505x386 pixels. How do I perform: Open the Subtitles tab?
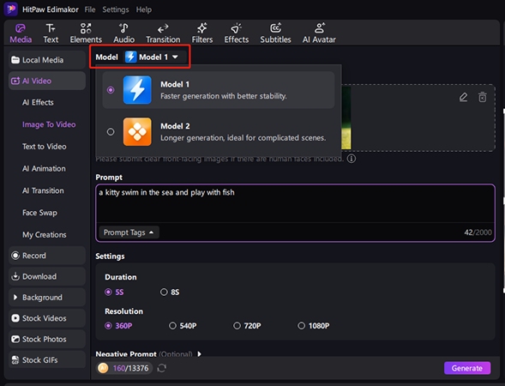click(x=275, y=33)
